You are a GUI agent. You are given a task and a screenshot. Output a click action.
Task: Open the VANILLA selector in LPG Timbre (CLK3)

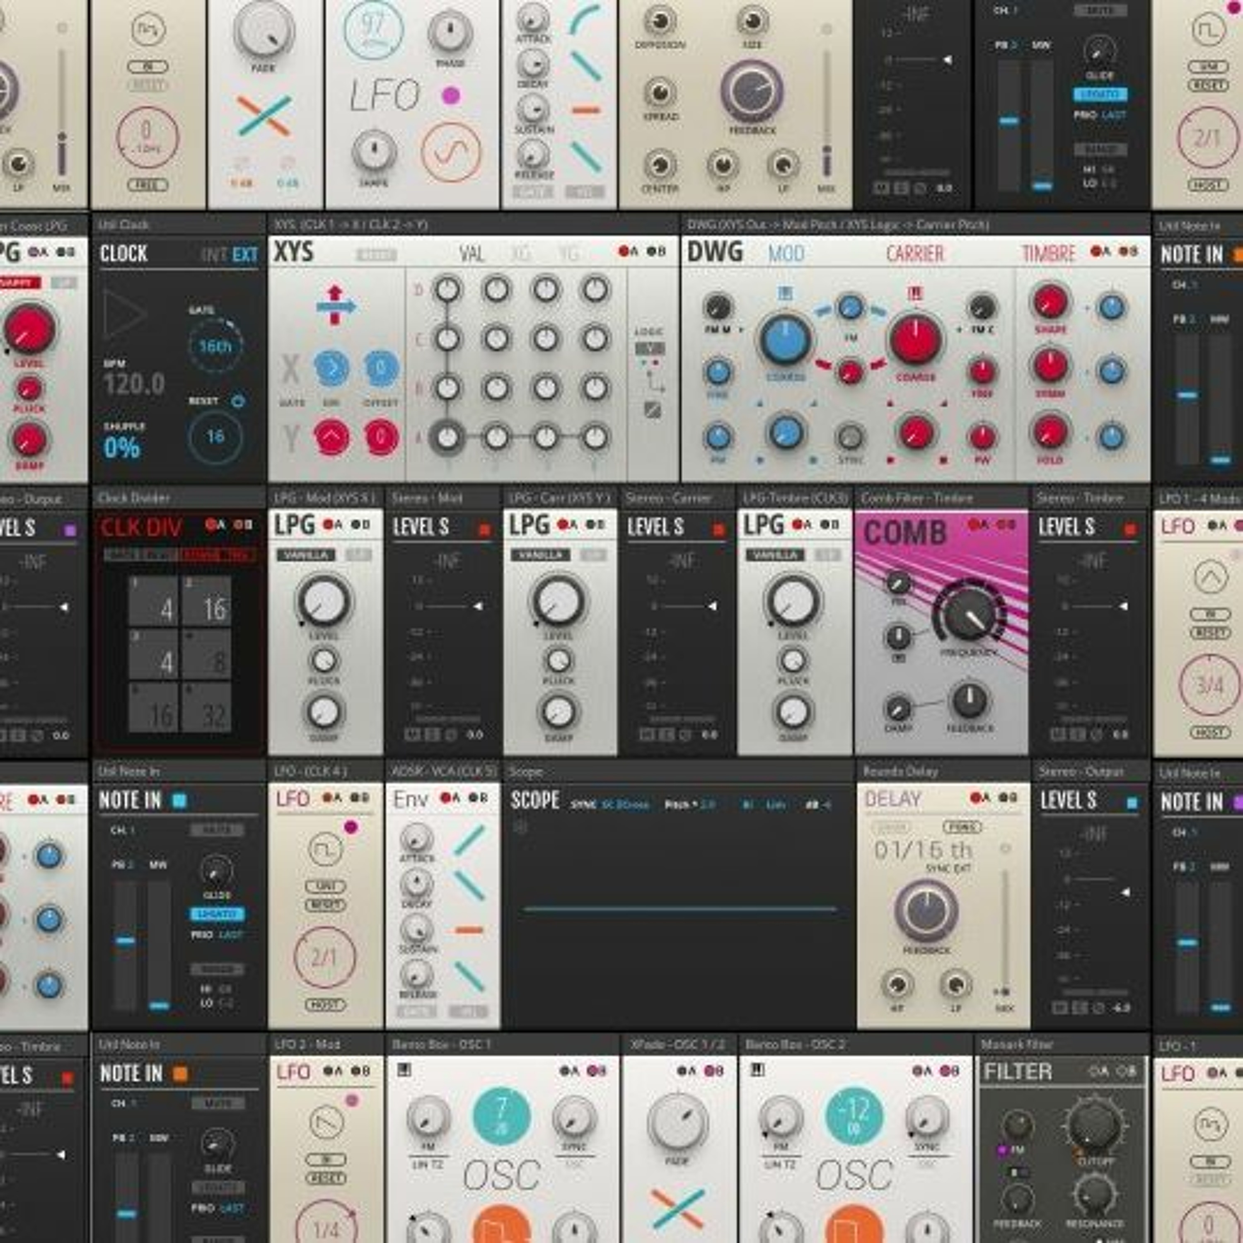pyautogui.click(x=775, y=555)
